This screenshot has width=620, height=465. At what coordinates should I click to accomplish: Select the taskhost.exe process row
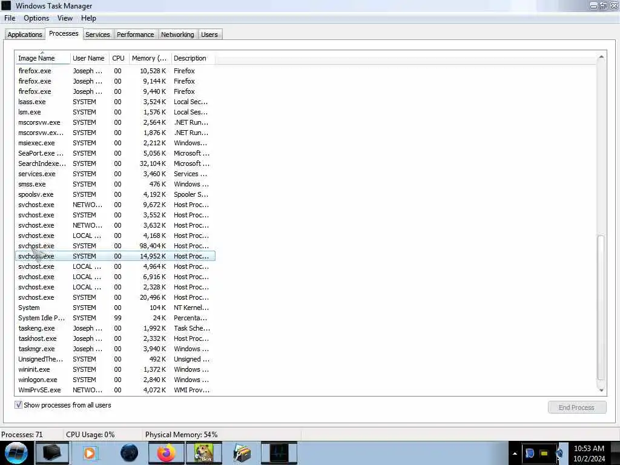coord(115,338)
